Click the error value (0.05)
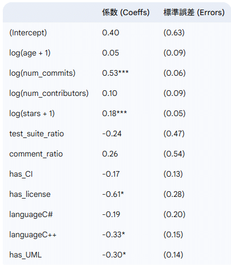This screenshot has width=231, height=267. pos(174,113)
